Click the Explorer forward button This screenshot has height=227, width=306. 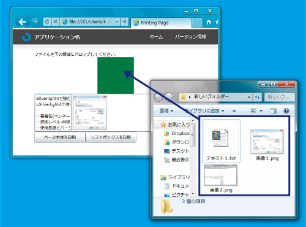tap(169, 97)
